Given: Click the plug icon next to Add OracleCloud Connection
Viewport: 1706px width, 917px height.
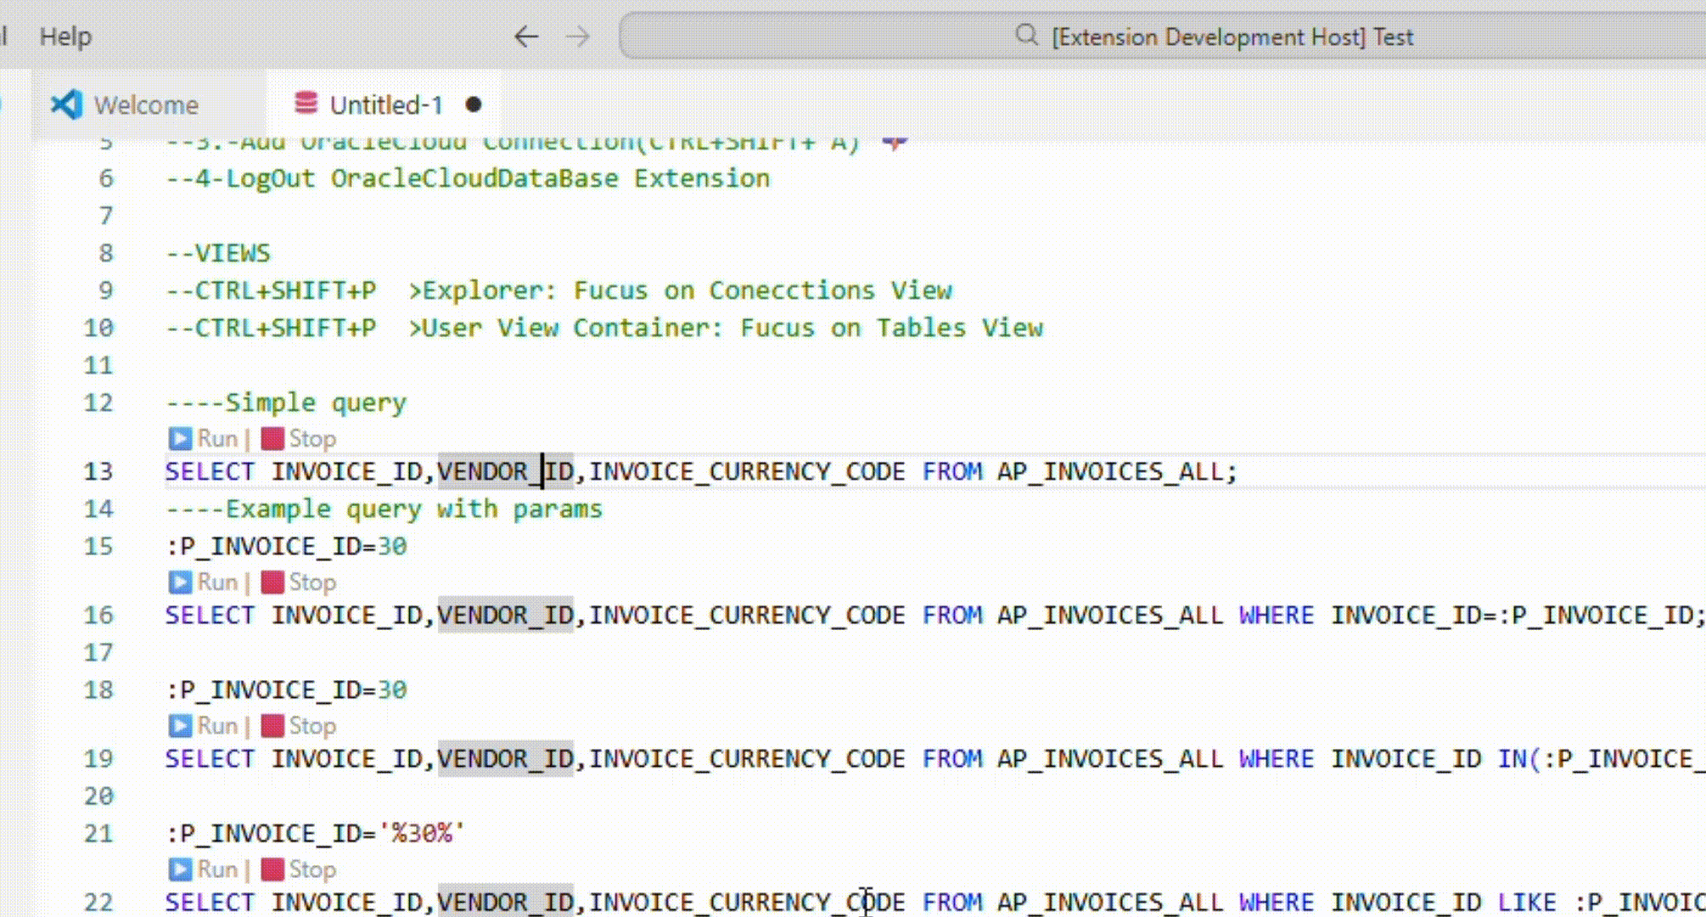Looking at the screenshot, I should [895, 140].
